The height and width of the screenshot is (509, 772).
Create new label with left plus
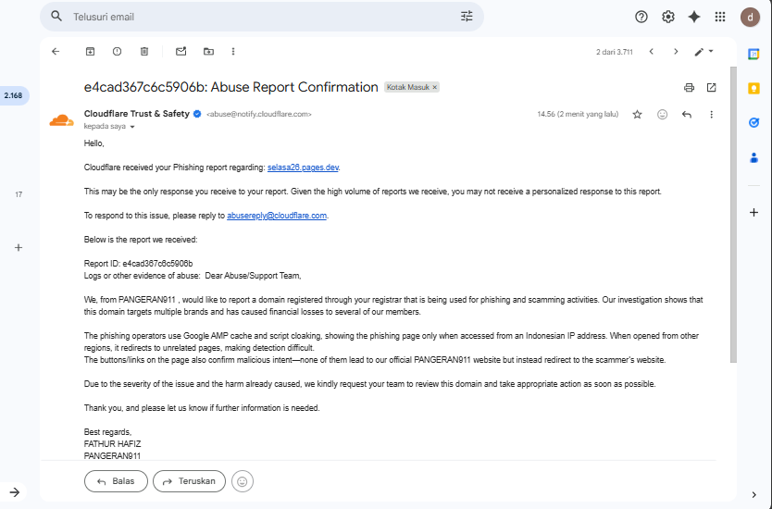pos(19,248)
